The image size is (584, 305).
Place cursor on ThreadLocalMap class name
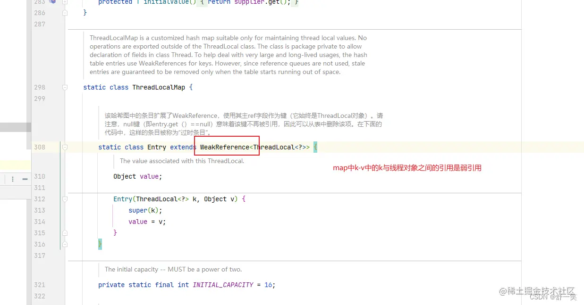[159, 87]
